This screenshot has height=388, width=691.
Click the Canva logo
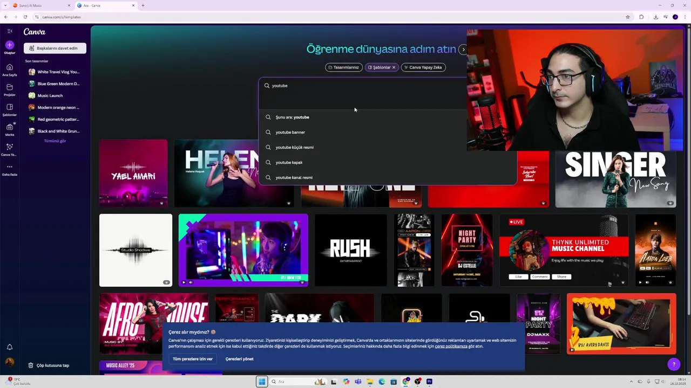(34, 32)
